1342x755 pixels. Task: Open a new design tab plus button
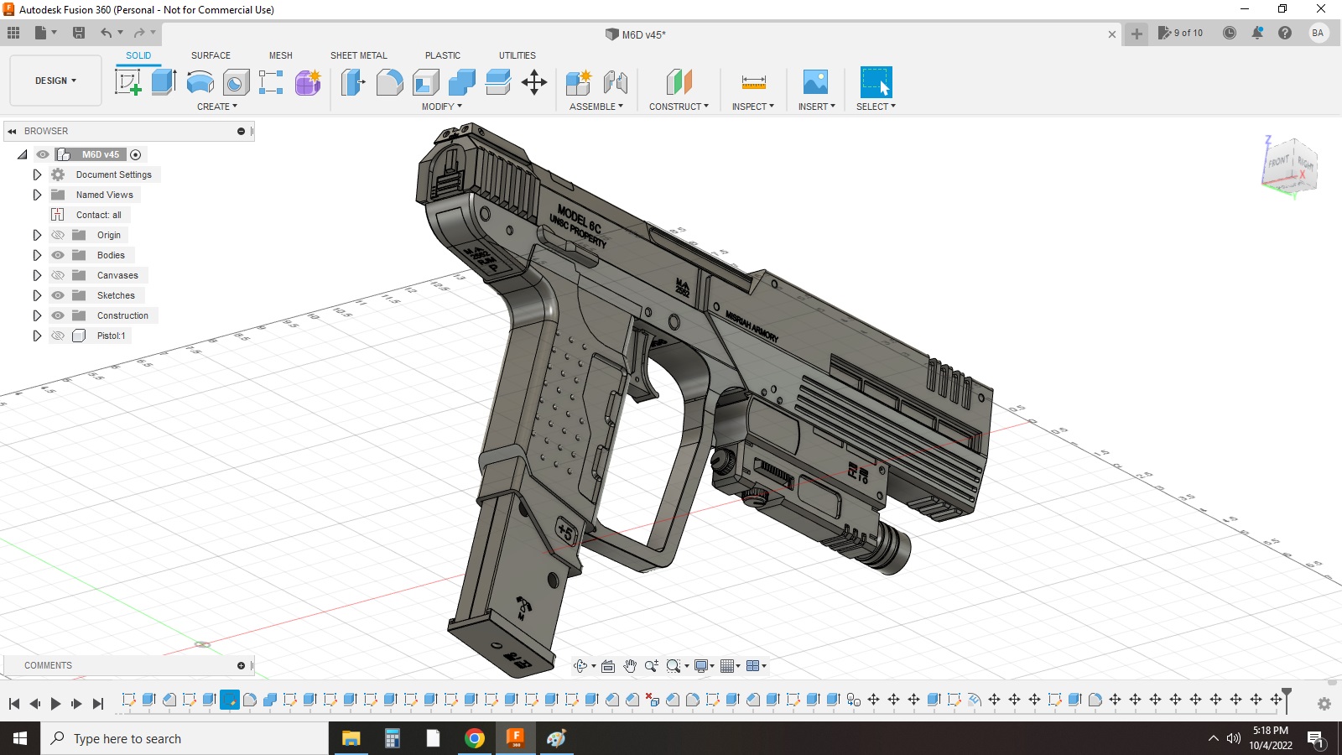point(1137,34)
